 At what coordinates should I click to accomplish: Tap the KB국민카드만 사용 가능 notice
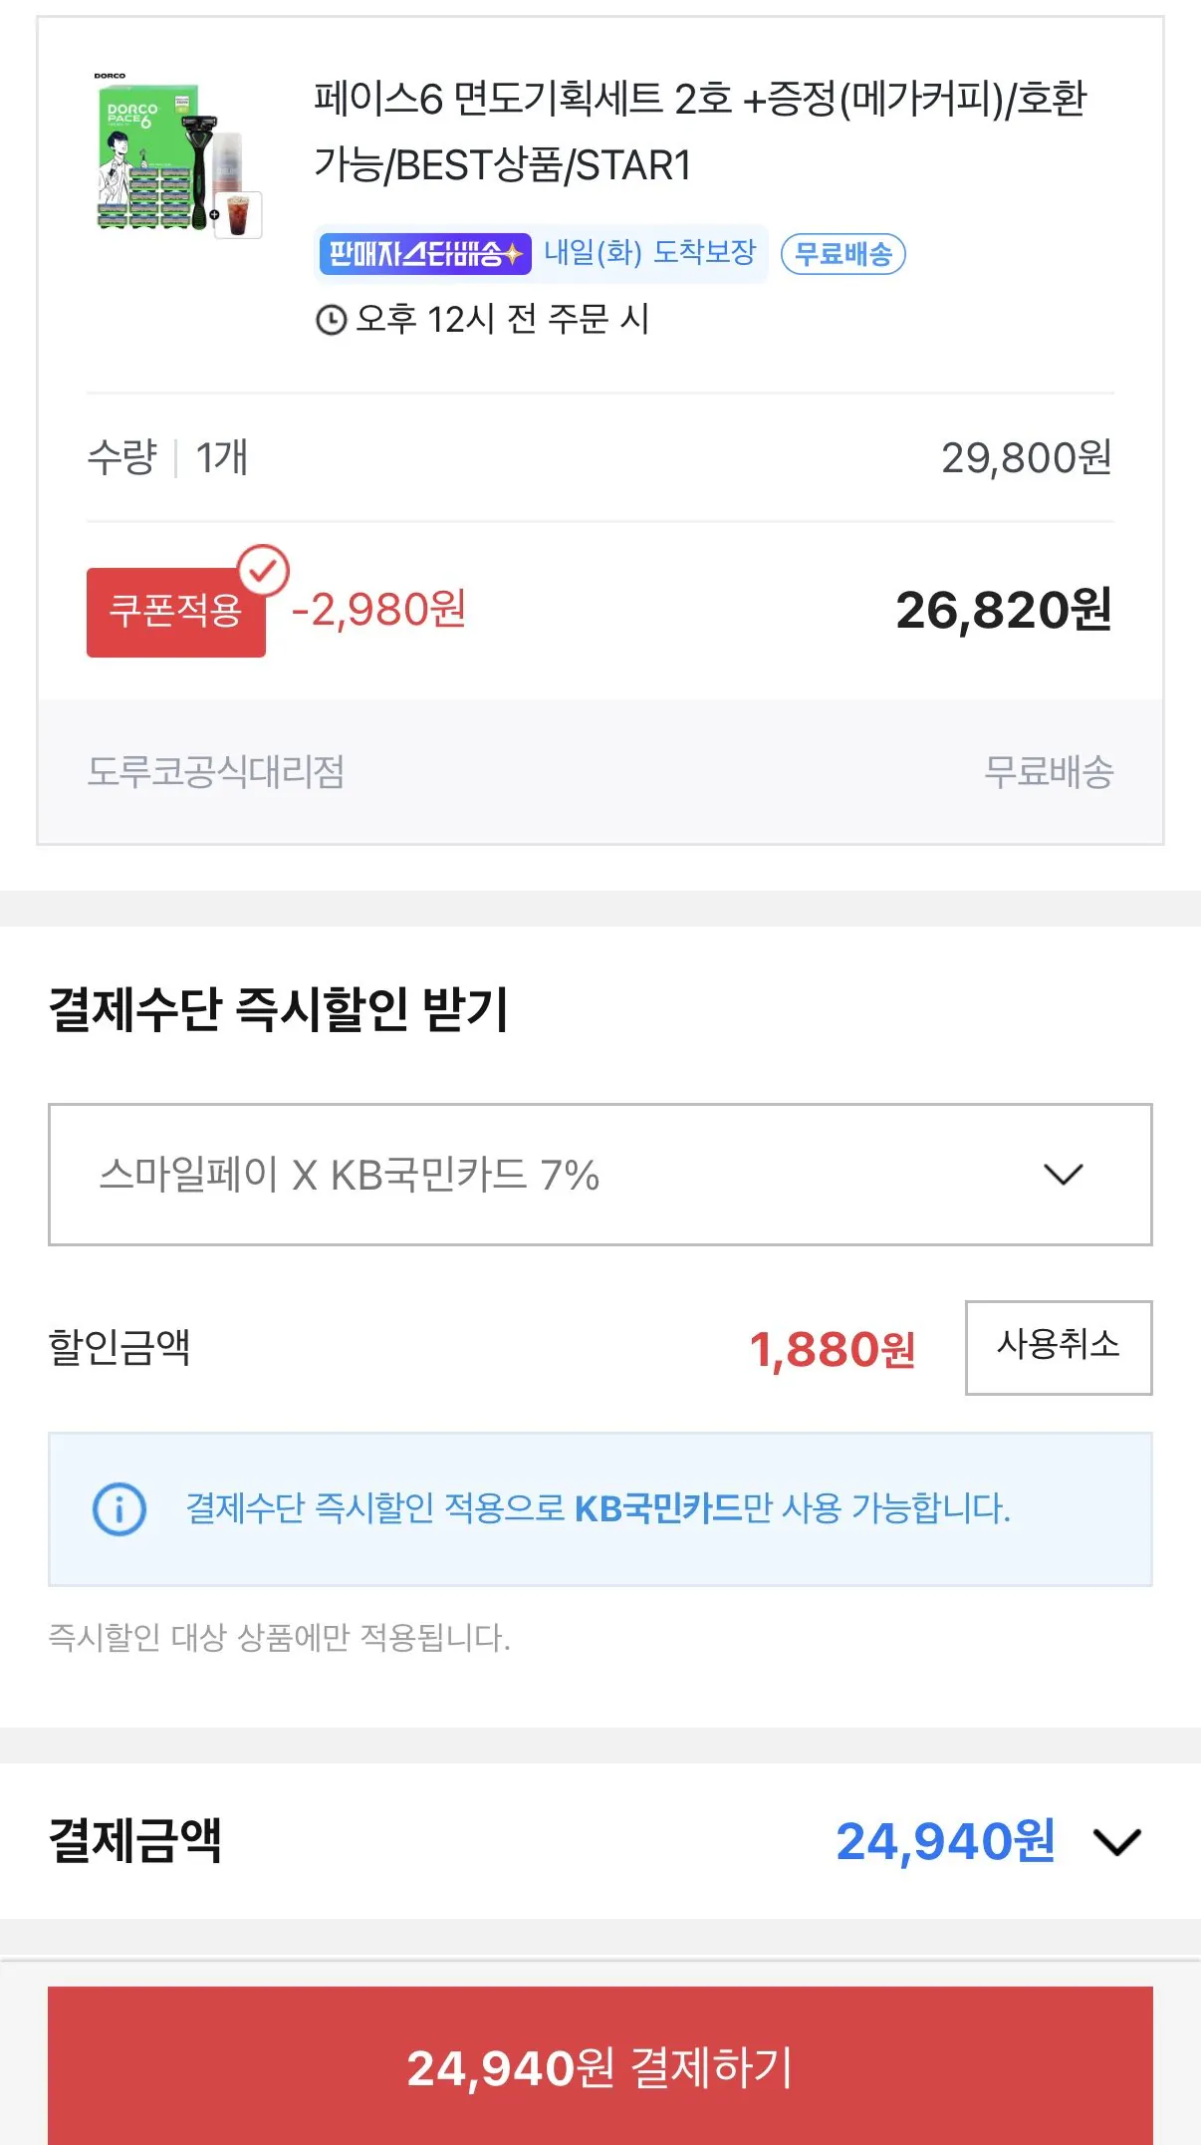point(598,1508)
